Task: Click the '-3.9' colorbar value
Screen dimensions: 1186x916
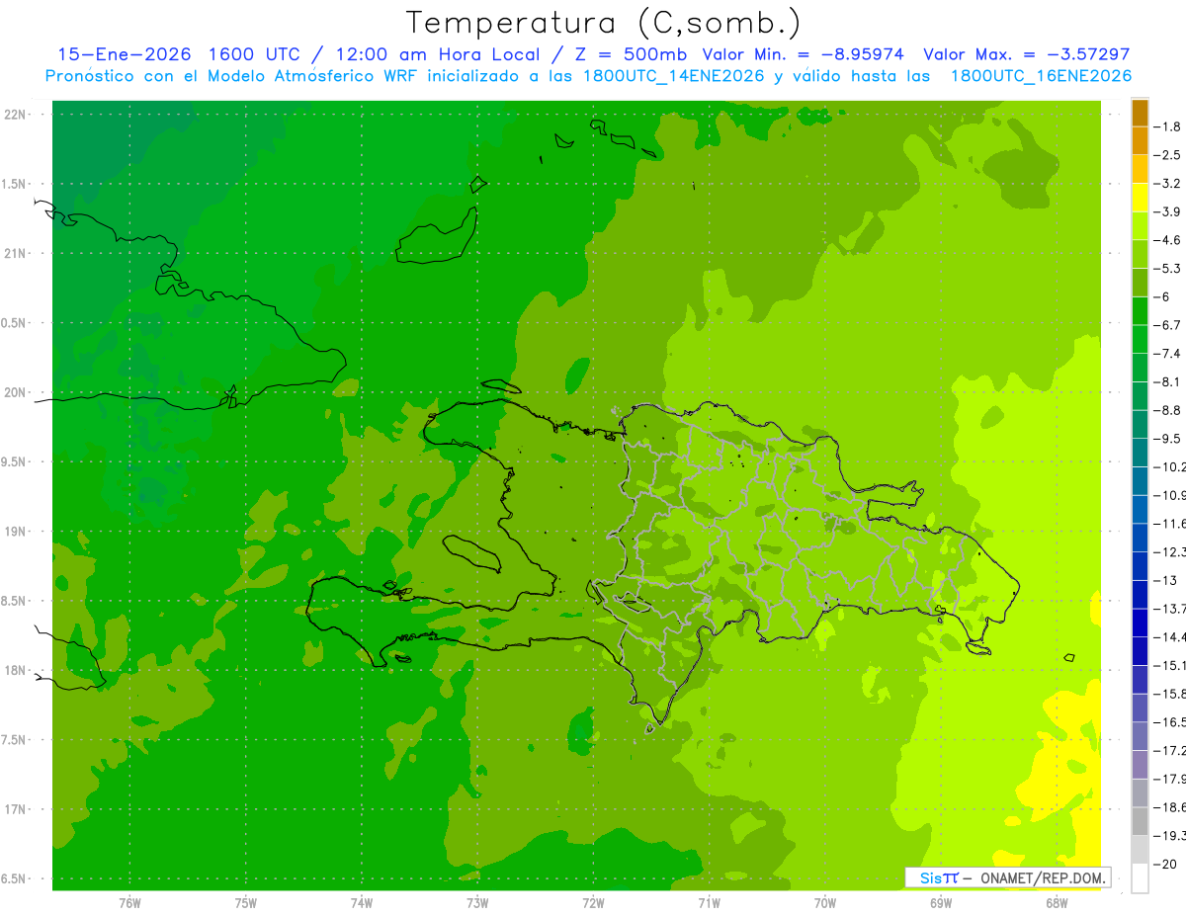Action: click(x=1167, y=211)
